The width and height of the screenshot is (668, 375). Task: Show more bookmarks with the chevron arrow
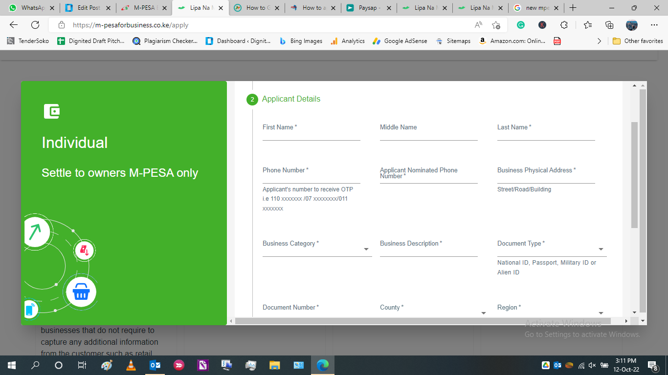pyautogui.click(x=600, y=41)
